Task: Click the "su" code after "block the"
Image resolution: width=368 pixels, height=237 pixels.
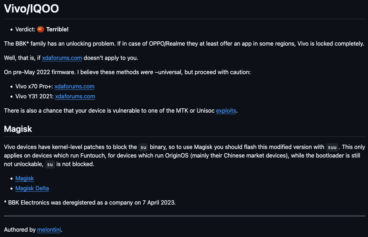Action: [143, 147]
